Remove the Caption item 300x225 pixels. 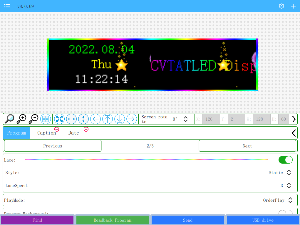(x=57, y=129)
